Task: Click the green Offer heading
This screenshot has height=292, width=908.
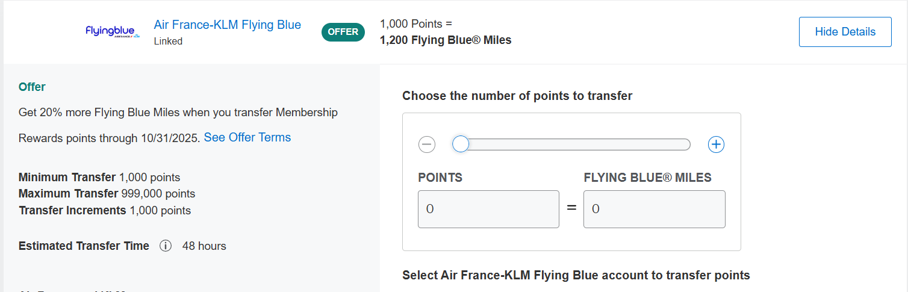Action: [32, 87]
